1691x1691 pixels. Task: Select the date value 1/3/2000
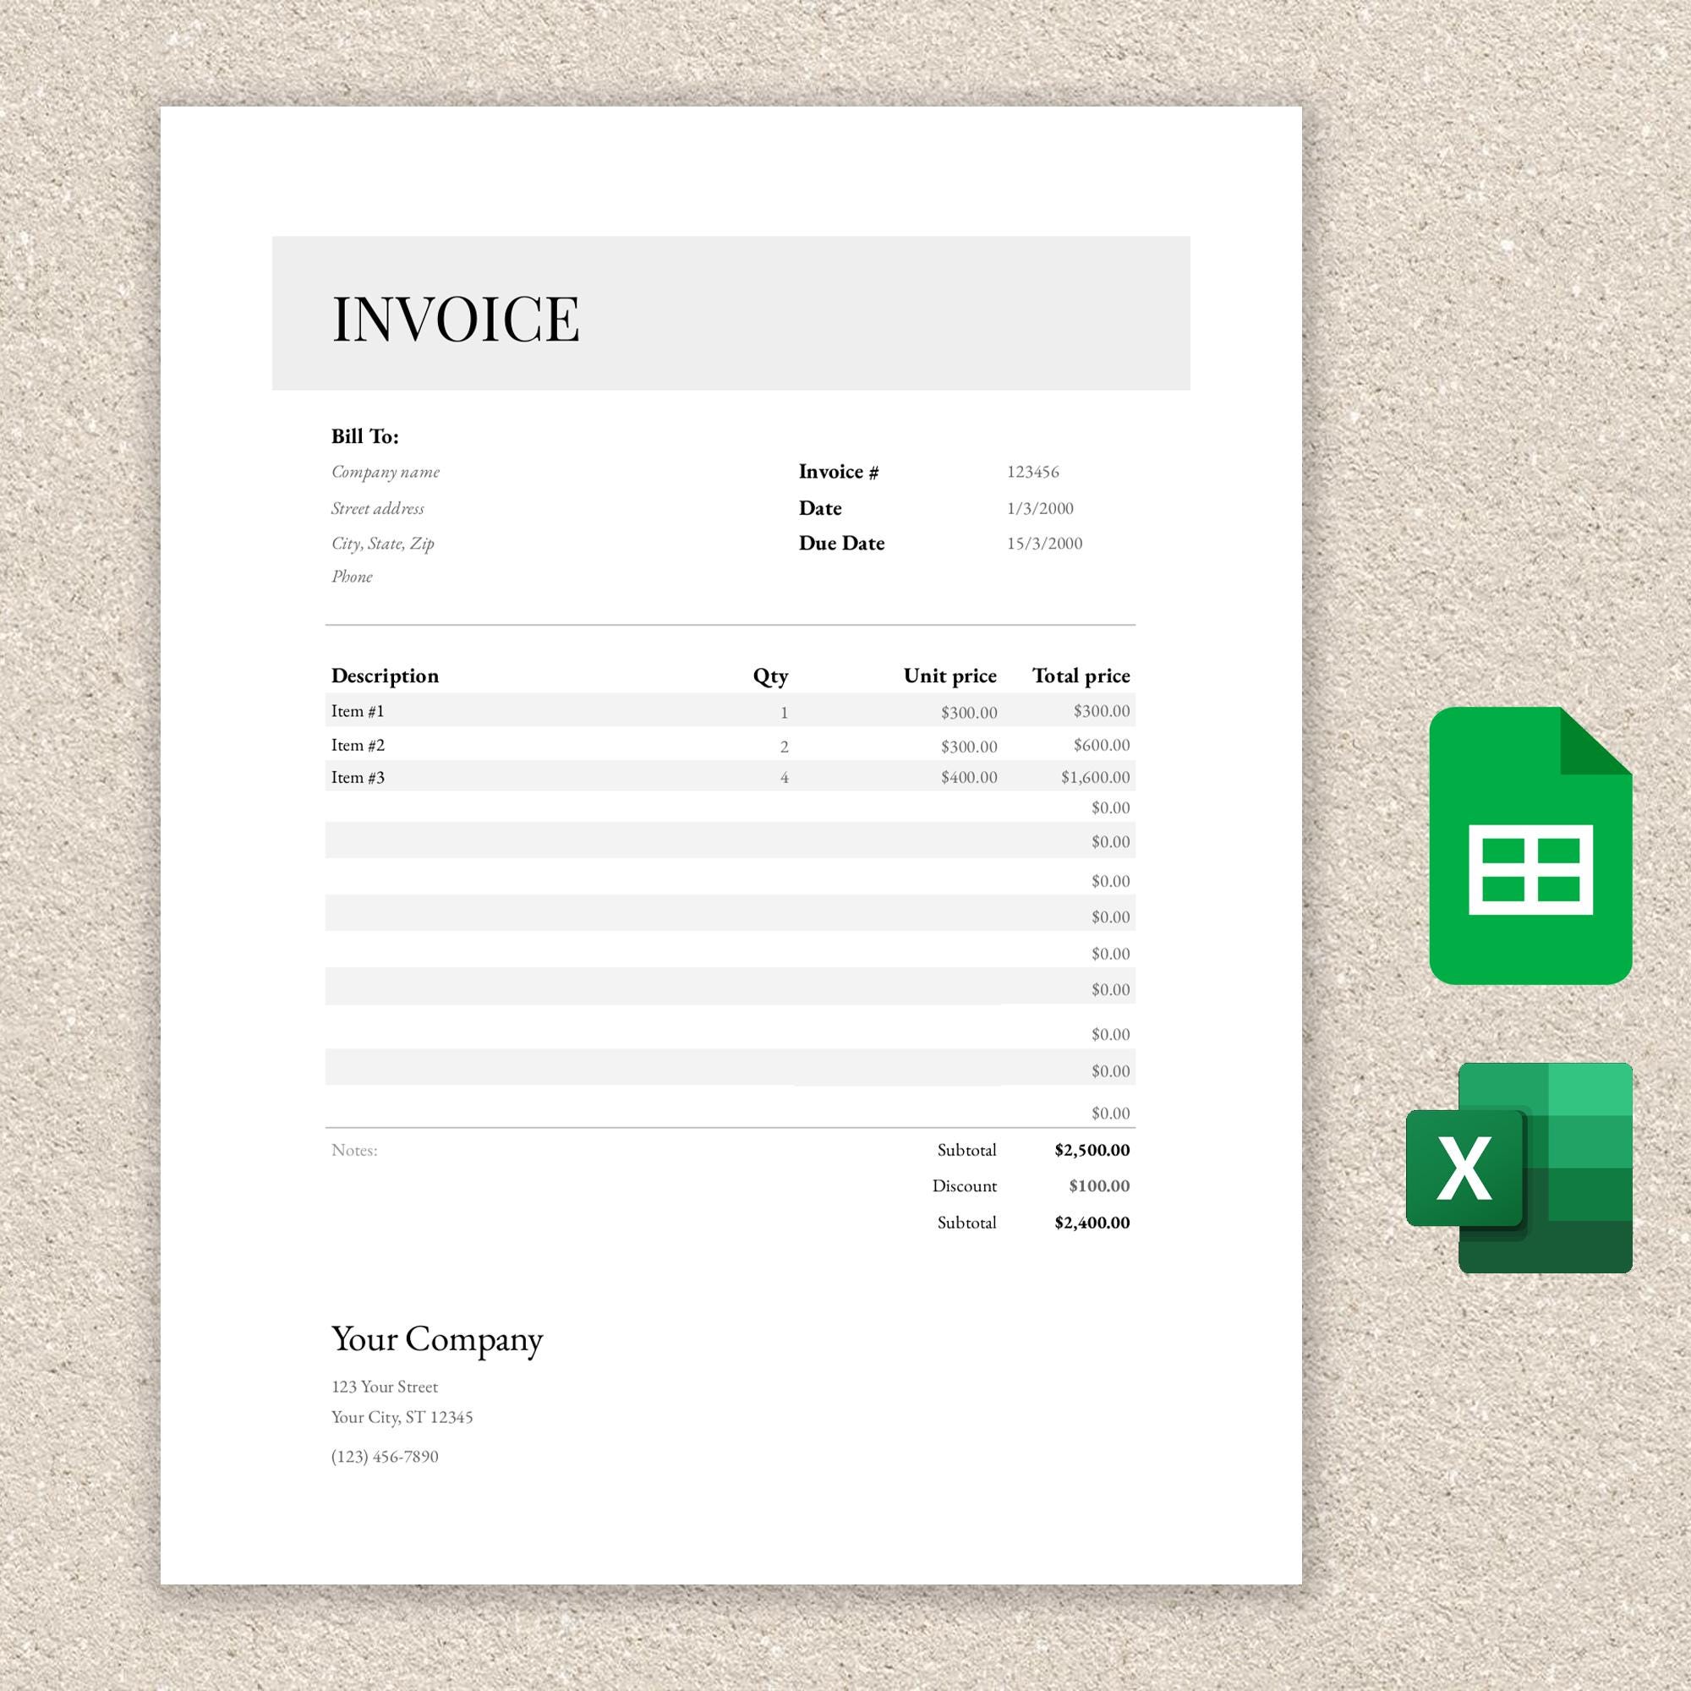point(1040,507)
